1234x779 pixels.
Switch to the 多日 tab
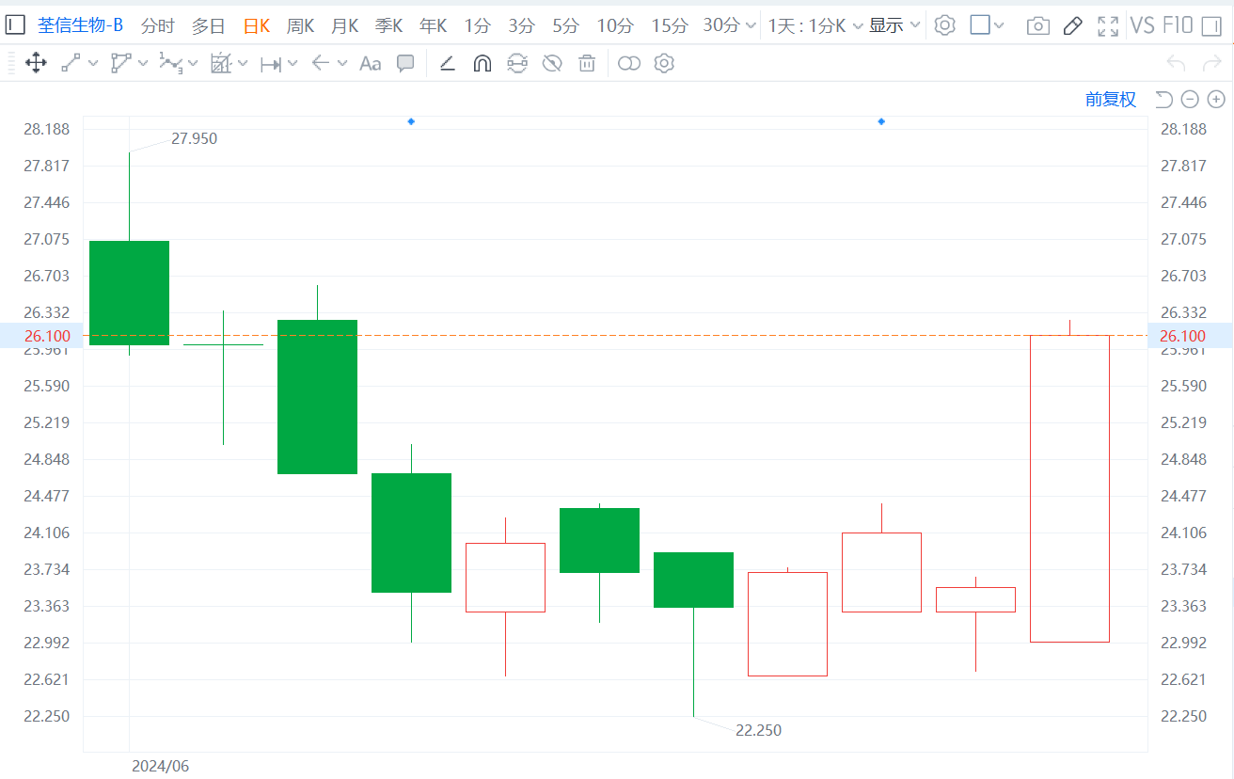pyautogui.click(x=209, y=26)
